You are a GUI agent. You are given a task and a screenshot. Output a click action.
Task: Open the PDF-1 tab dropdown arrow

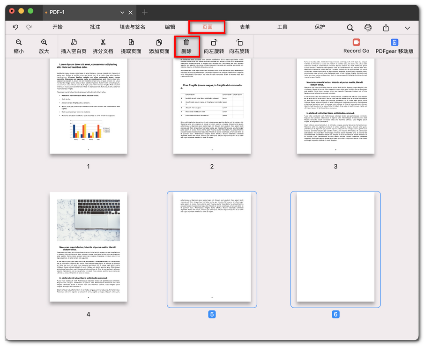click(x=122, y=12)
